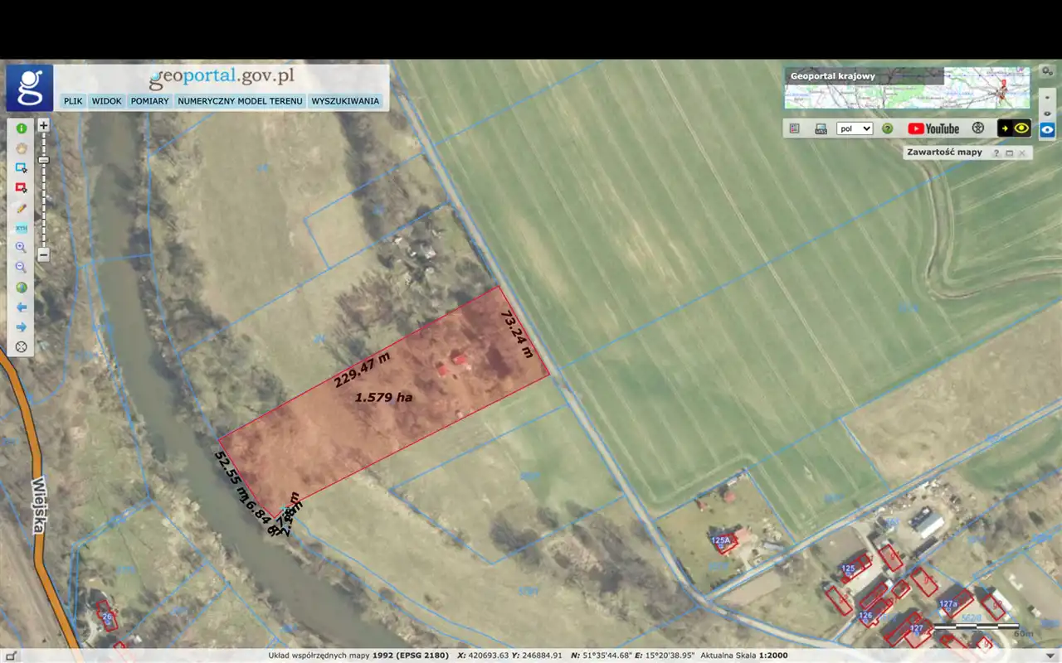Screen dimensions: 1062x663
Task: Show the full extent globe view
Action: pos(22,288)
